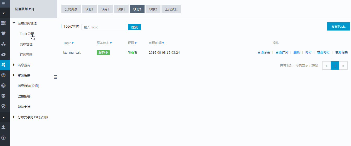Screen dimensions: 351x146
Task: Click the user account icon in sidebar
Action: tap(3, 127)
